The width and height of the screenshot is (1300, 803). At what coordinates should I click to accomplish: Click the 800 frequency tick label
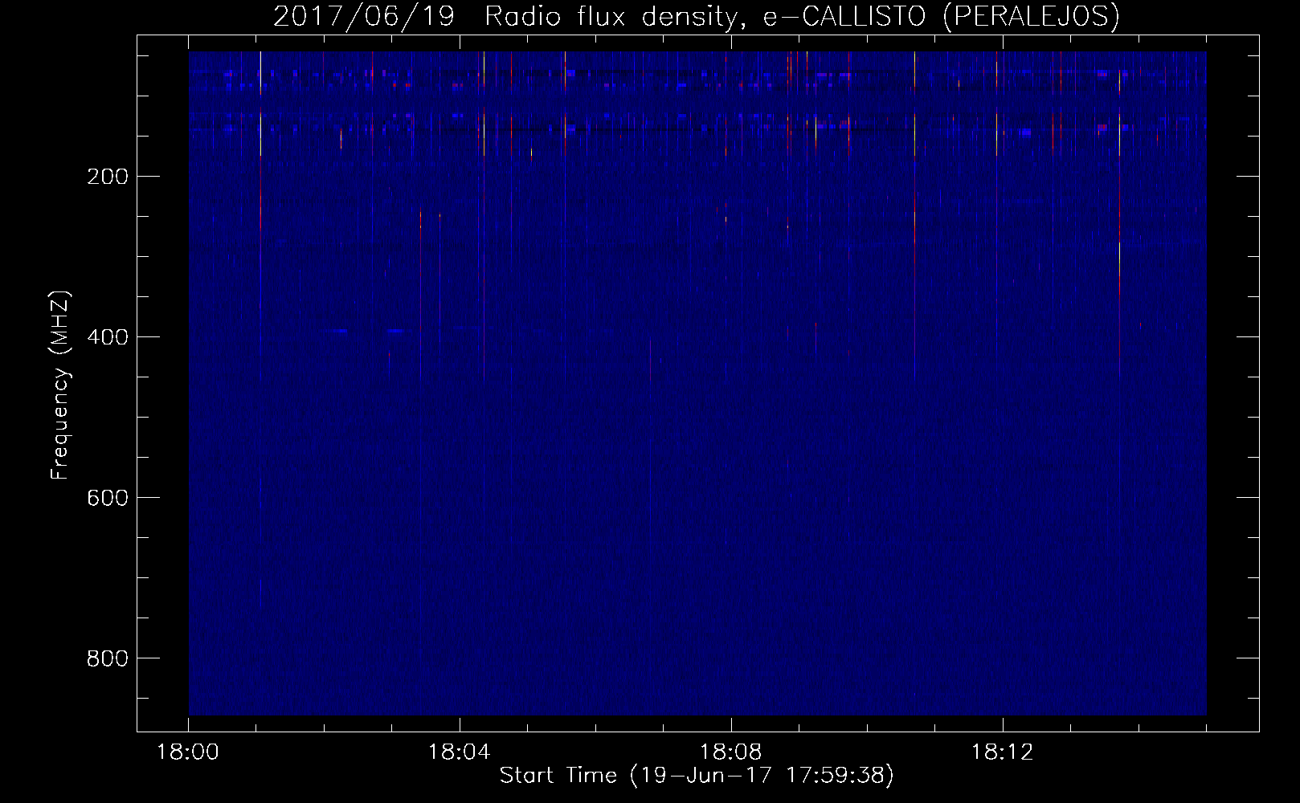107,658
